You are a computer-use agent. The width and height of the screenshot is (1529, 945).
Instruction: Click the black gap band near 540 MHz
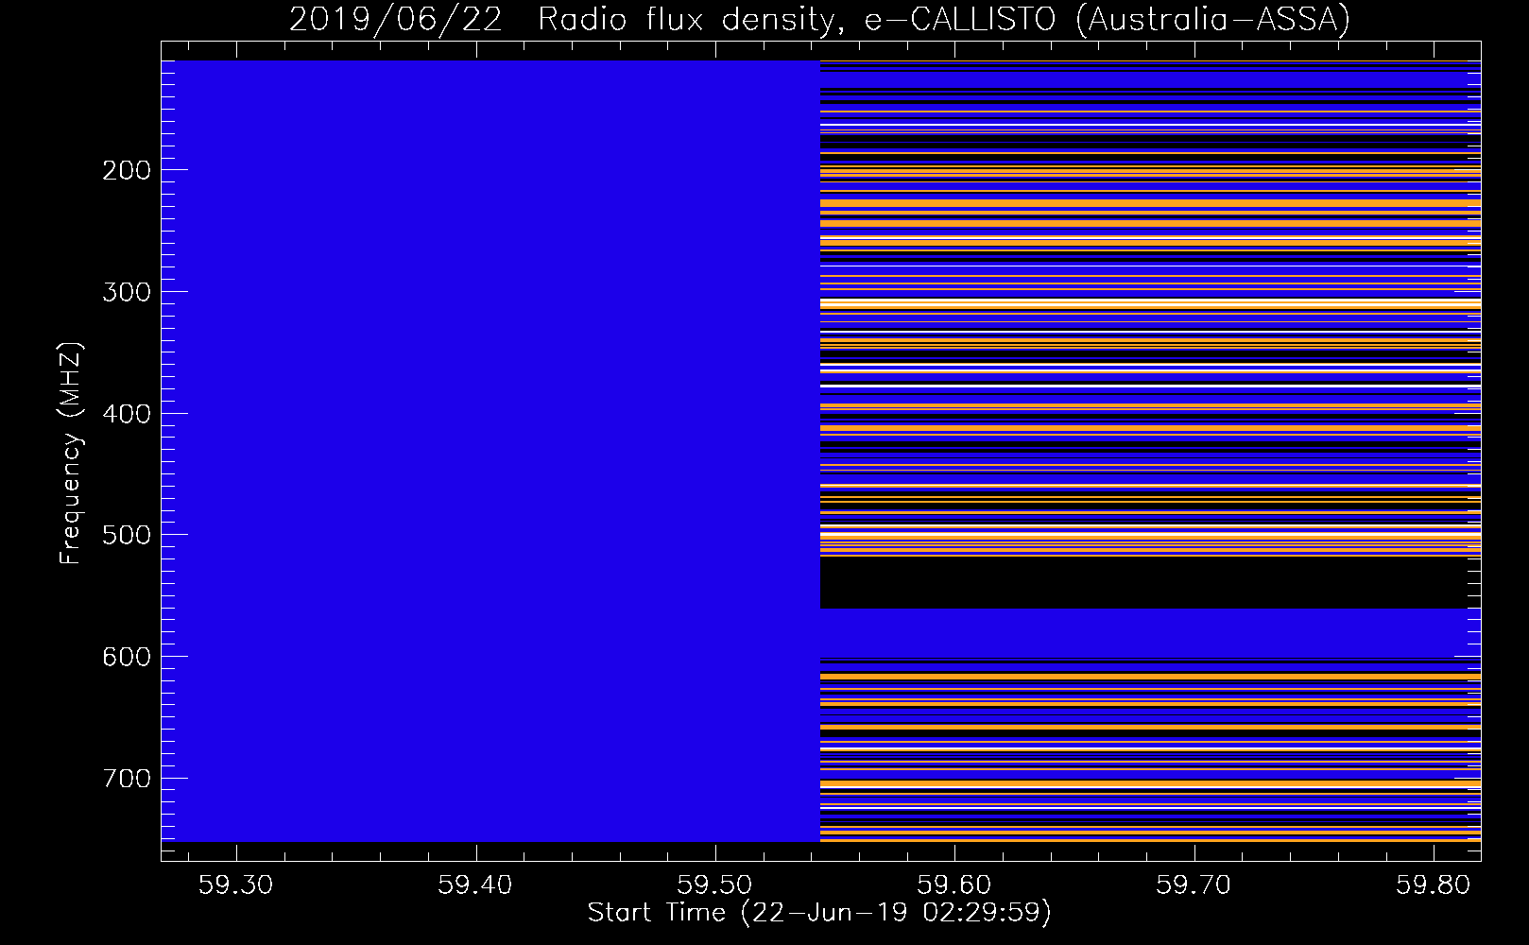click(x=1150, y=583)
